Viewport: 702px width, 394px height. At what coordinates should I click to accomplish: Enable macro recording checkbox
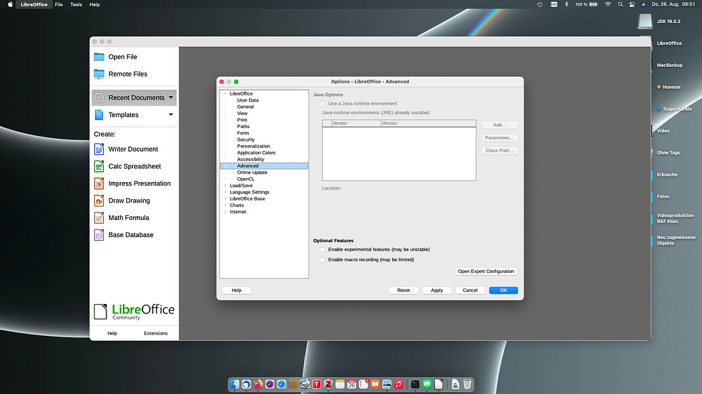(322, 260)
